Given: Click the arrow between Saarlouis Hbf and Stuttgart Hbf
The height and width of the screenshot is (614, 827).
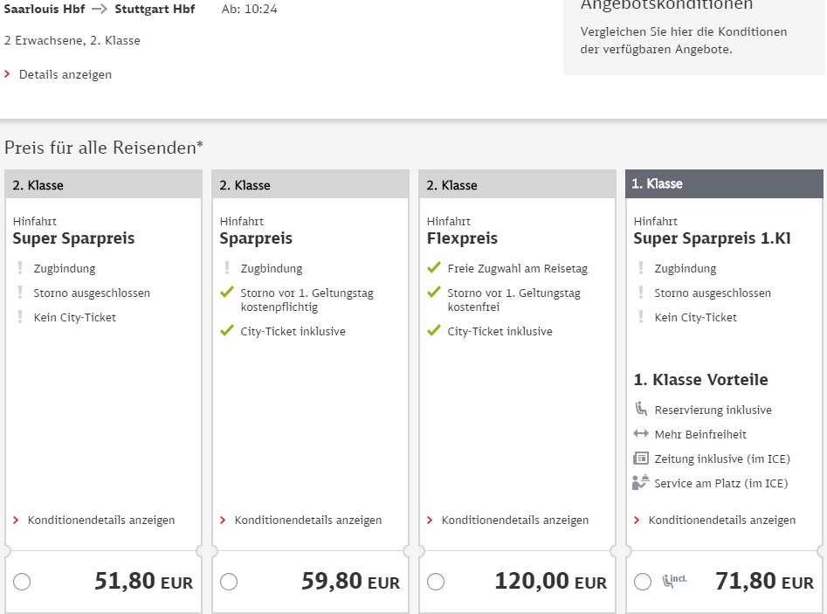Looking at the screenshot, I should pos(100,9).
